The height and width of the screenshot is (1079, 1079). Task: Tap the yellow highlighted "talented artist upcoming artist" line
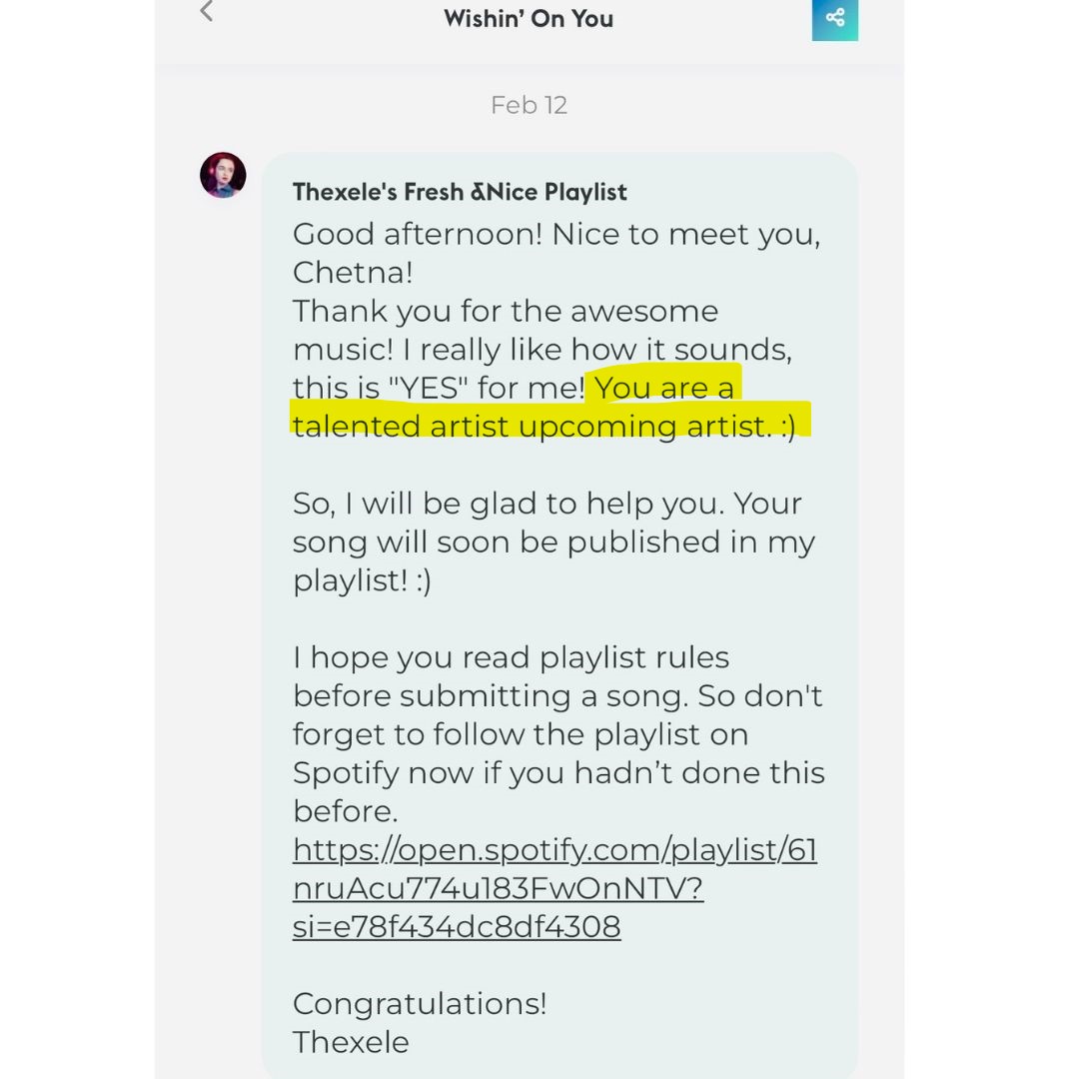pos(543,426)
